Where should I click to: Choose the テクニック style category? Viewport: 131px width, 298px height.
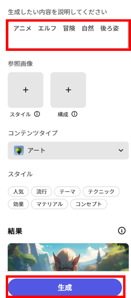[101, 191]
